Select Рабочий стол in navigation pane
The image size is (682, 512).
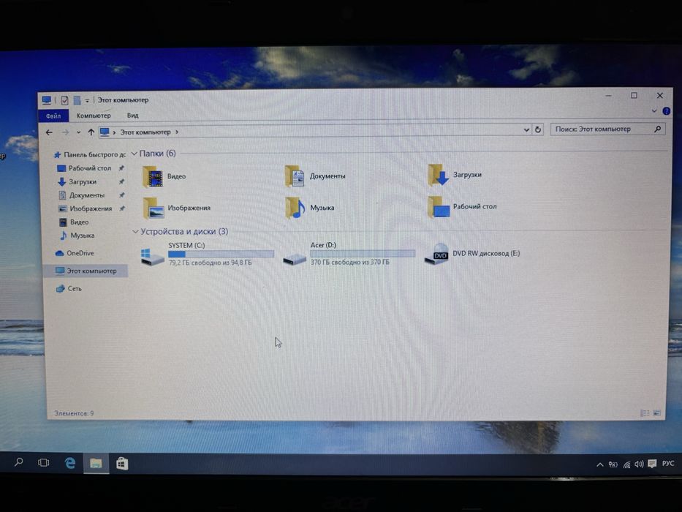[90, 168]
